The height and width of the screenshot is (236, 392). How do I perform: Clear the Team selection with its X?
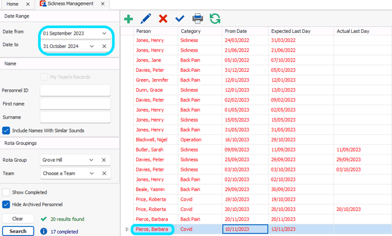pyautogui.click(x=104, y=173)
